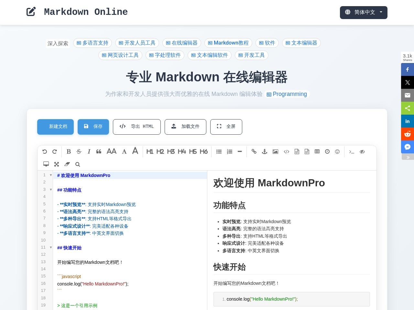414x310 pixels.
Task: Open the 开发人员工具 tag link
Action: (x=137, y=43)
